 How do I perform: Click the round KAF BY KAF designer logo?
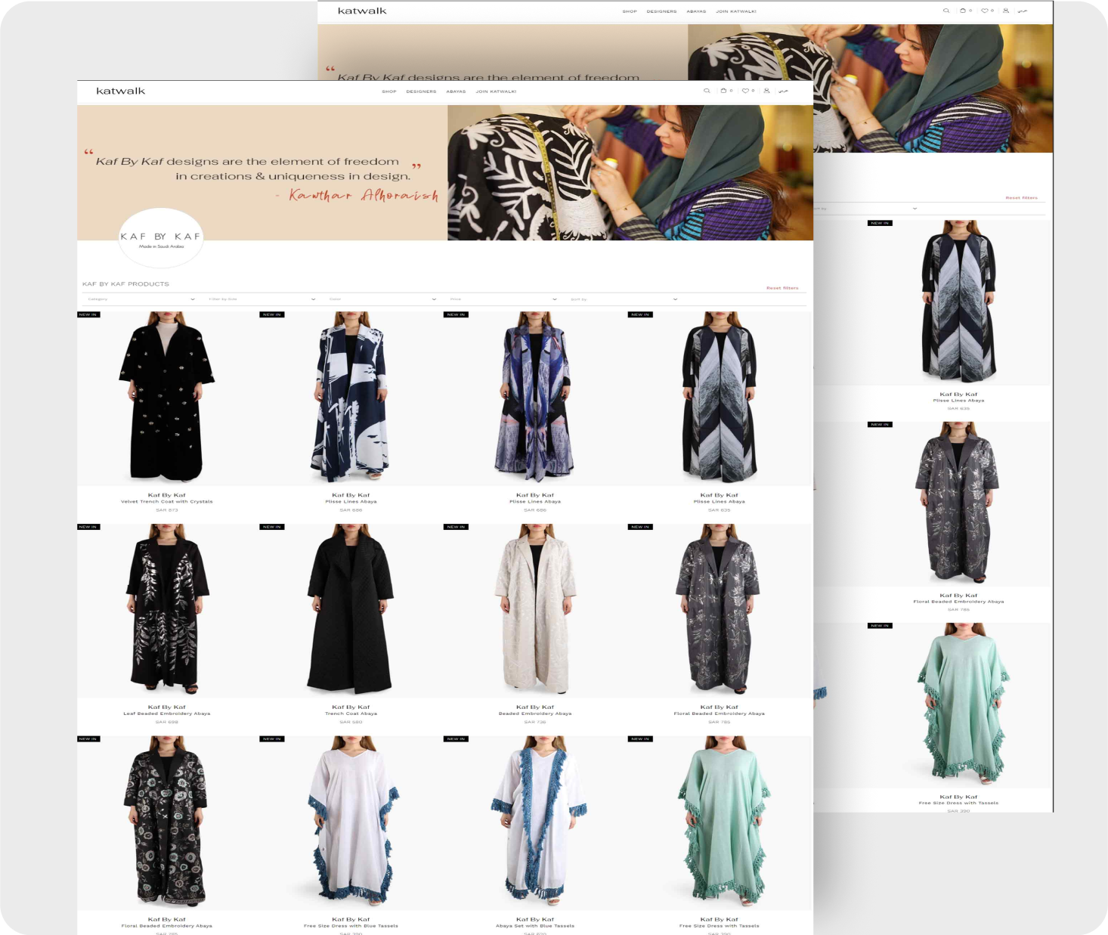(161, 238)
